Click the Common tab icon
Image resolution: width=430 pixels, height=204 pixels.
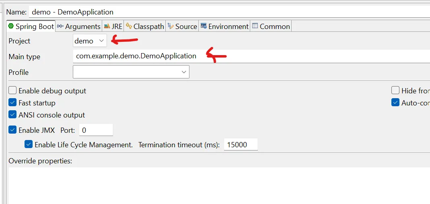[x=255, y=26]
